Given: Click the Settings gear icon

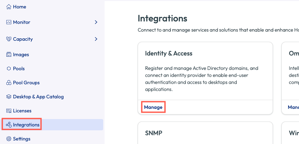Looking at the screenshot, I should 9,139.
